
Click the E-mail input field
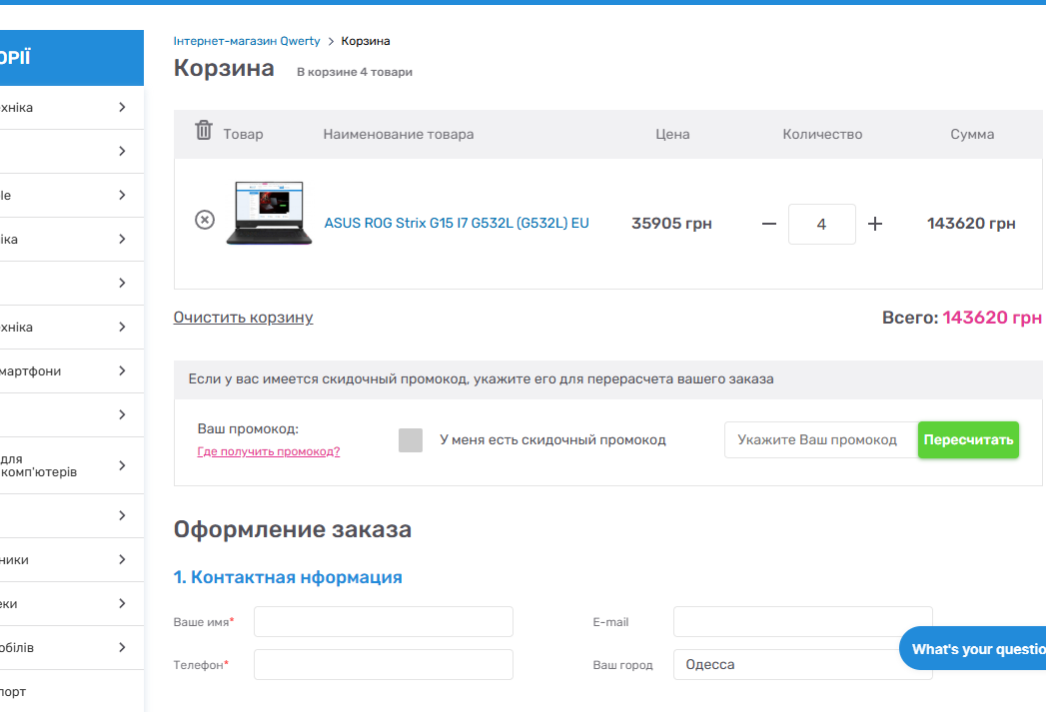[x=802, y=621]
